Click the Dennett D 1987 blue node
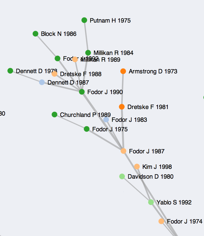This screenshot has width=204, height=236. click(x=42, y=82)
